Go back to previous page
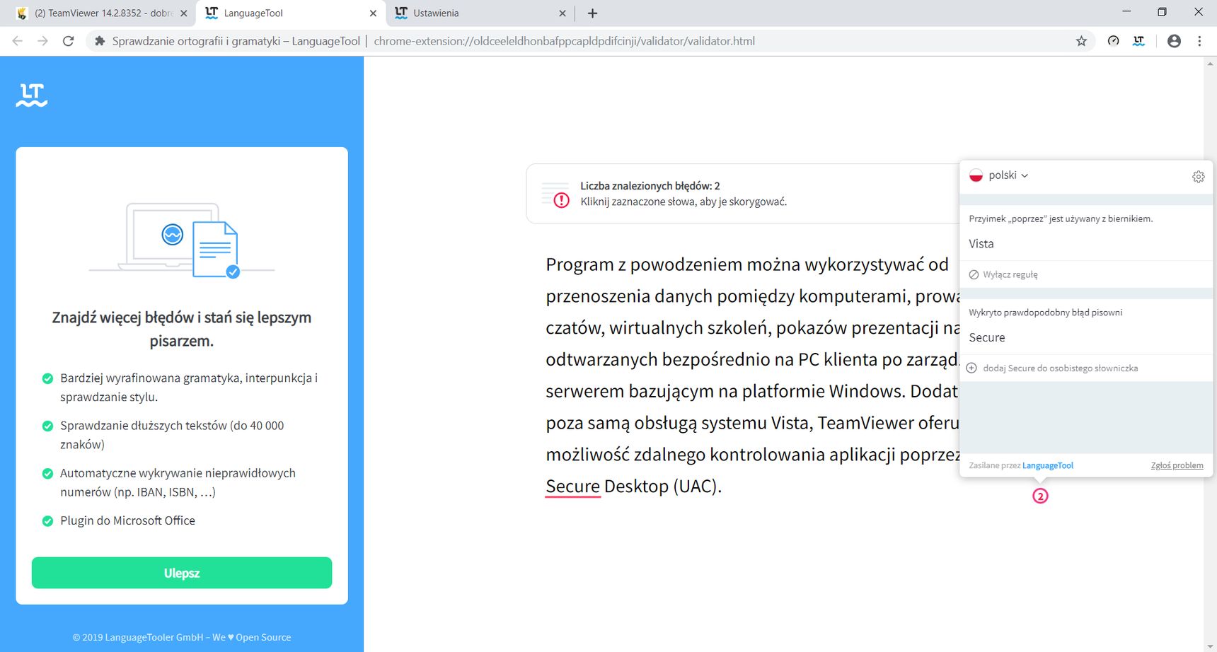 point(18,41)
